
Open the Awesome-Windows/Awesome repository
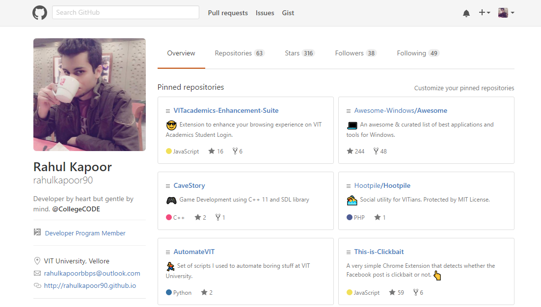(x=401, y=110)
